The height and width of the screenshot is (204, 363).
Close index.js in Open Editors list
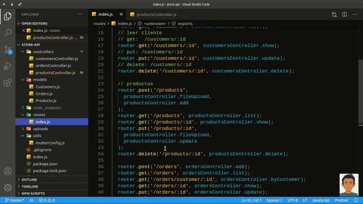(23, 31)
